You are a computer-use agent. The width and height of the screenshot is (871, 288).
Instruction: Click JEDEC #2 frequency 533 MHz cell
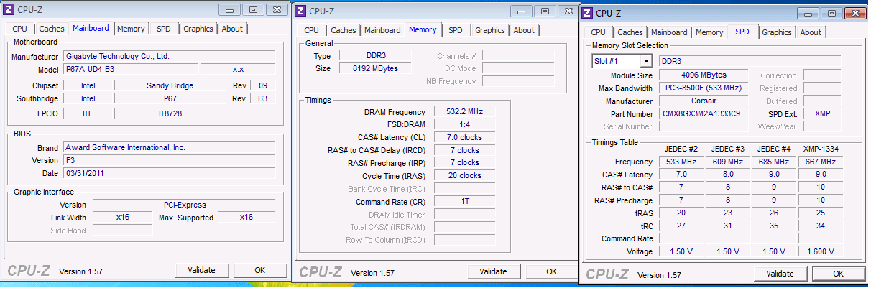pos(681,162)
